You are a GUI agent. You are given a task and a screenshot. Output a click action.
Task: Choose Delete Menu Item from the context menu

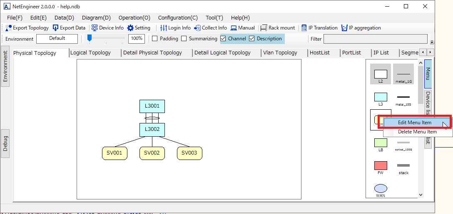click(x=417, y=132)
